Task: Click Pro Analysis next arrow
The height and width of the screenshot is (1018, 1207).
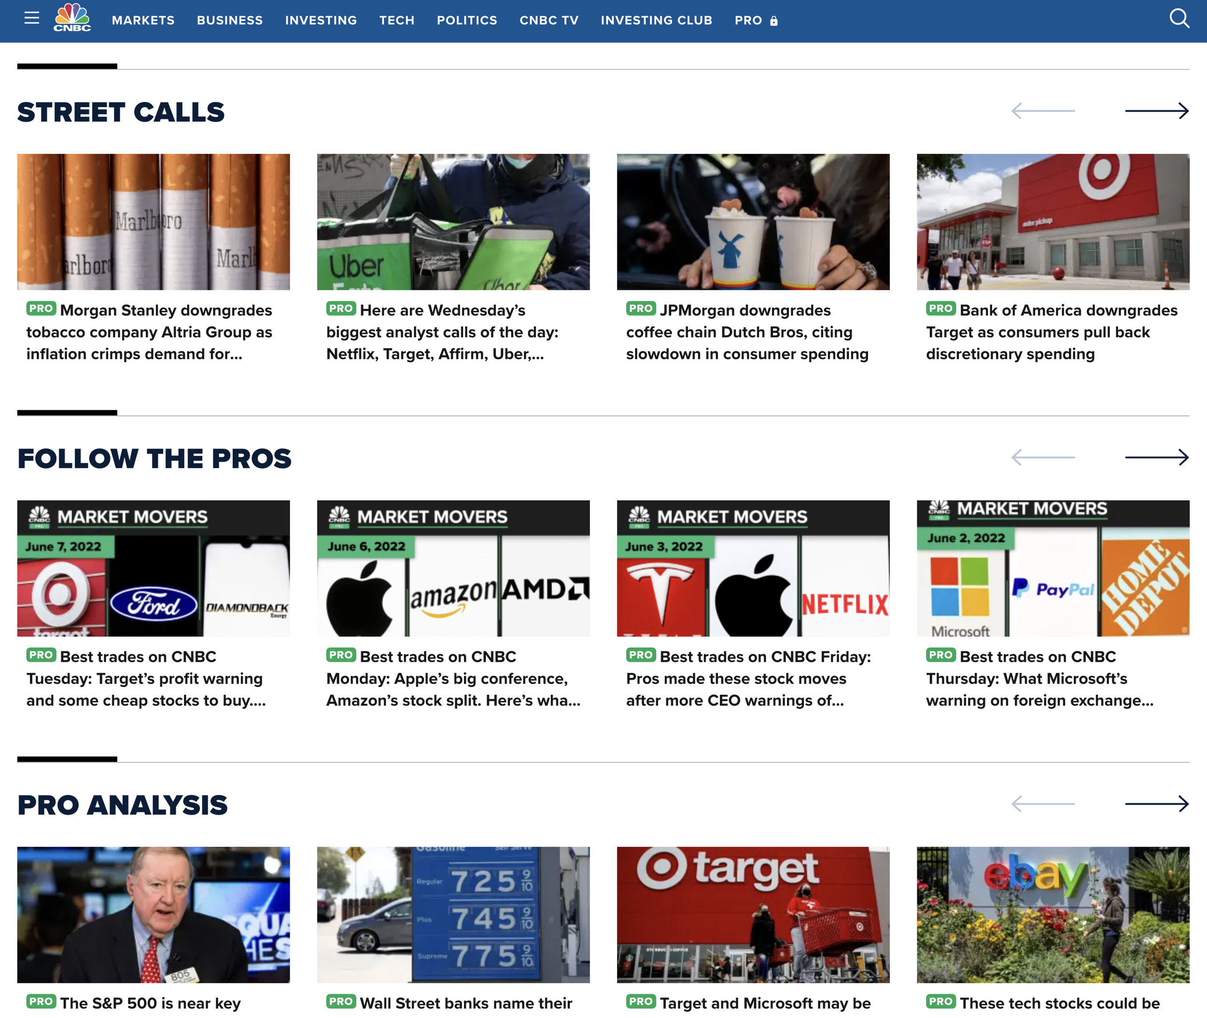Action: click(1156, 804)
